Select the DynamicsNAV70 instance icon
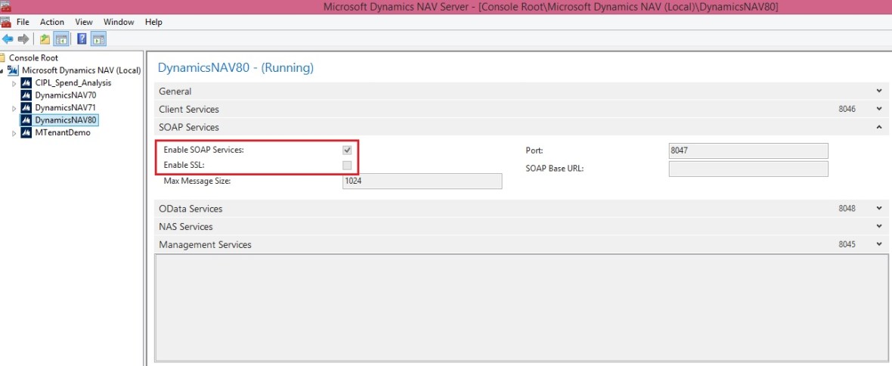 tap(26, 95)
